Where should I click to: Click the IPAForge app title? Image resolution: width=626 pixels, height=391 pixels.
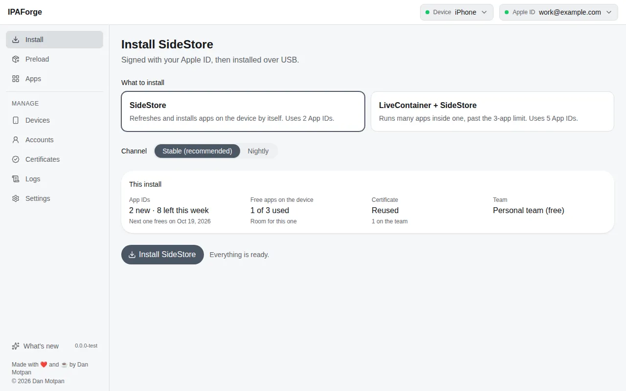[x=25, y=12]
